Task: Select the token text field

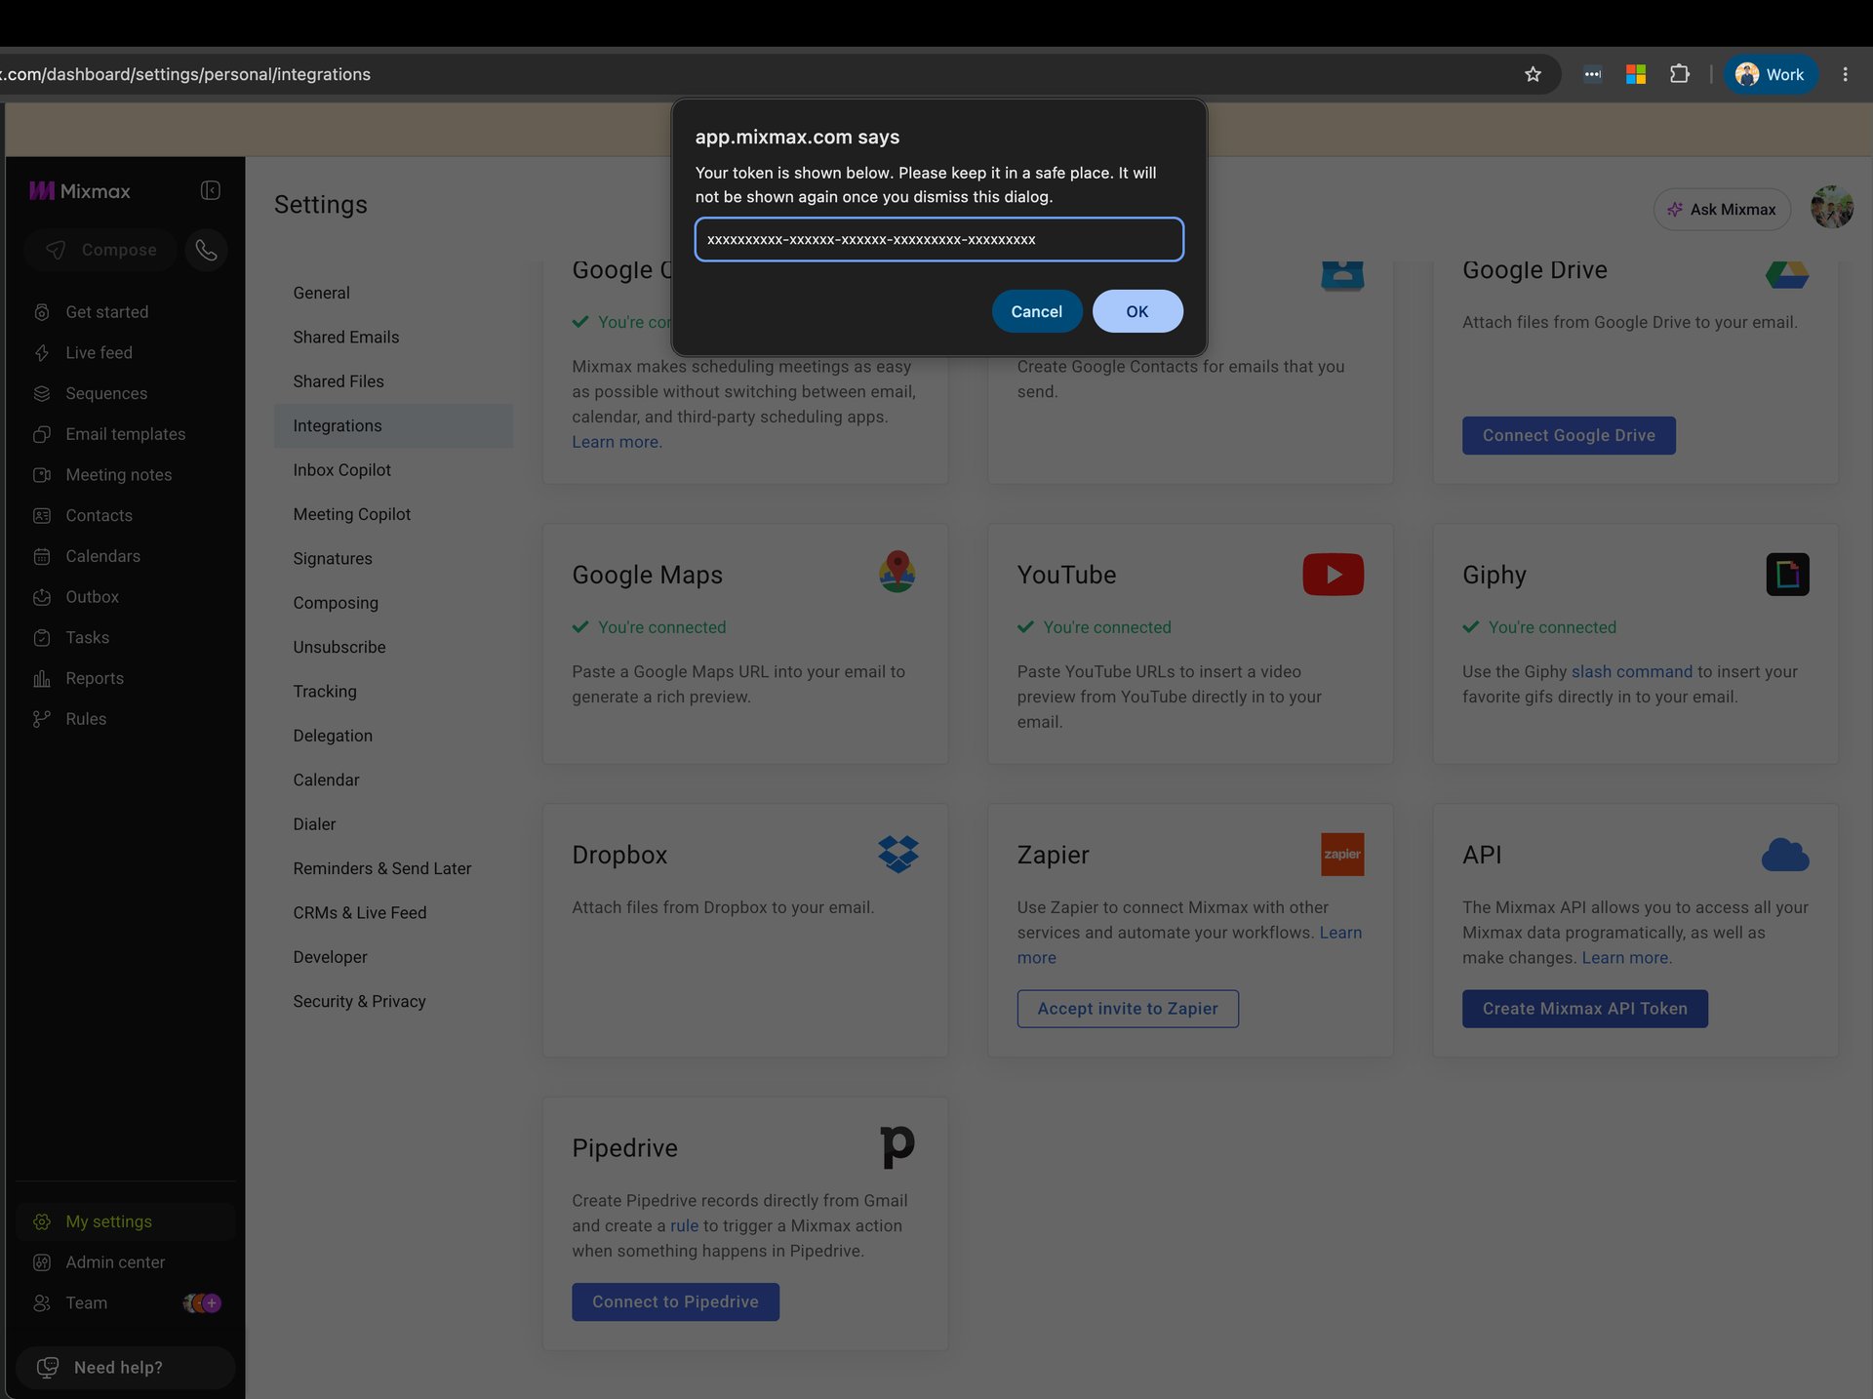Action: click(938, 239)
